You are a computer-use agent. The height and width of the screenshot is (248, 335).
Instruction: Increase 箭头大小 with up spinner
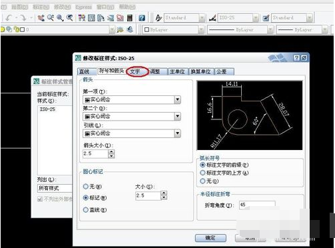tap(111, 151)
